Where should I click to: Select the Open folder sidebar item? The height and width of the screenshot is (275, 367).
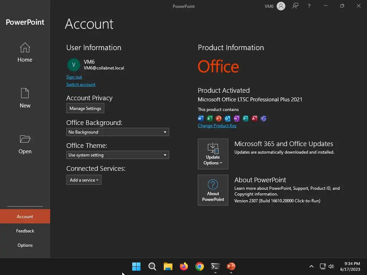tap(25, 144)
